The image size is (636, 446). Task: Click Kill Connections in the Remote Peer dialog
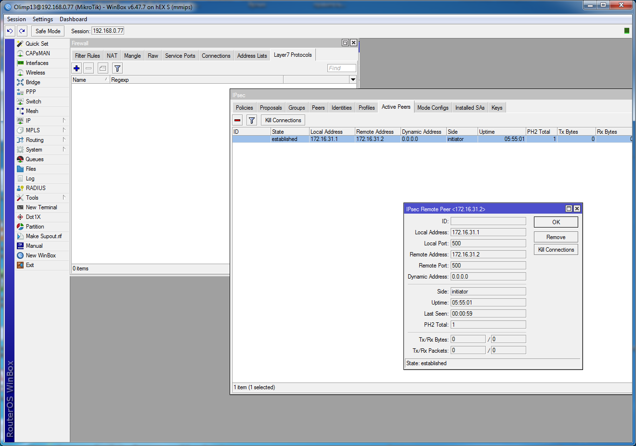pos(556,250)
